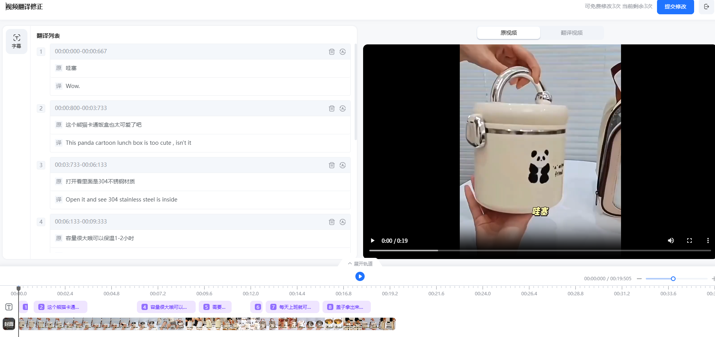This screenshot has height=337, width=715.
Task: Enter fullscreen in the video player
Action: 689,240
